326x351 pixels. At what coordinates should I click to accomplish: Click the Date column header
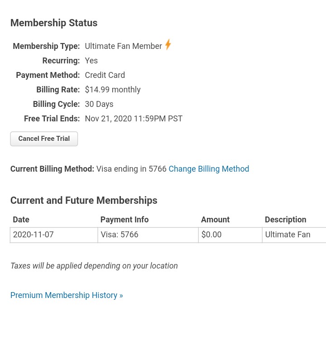pos(21,220)
